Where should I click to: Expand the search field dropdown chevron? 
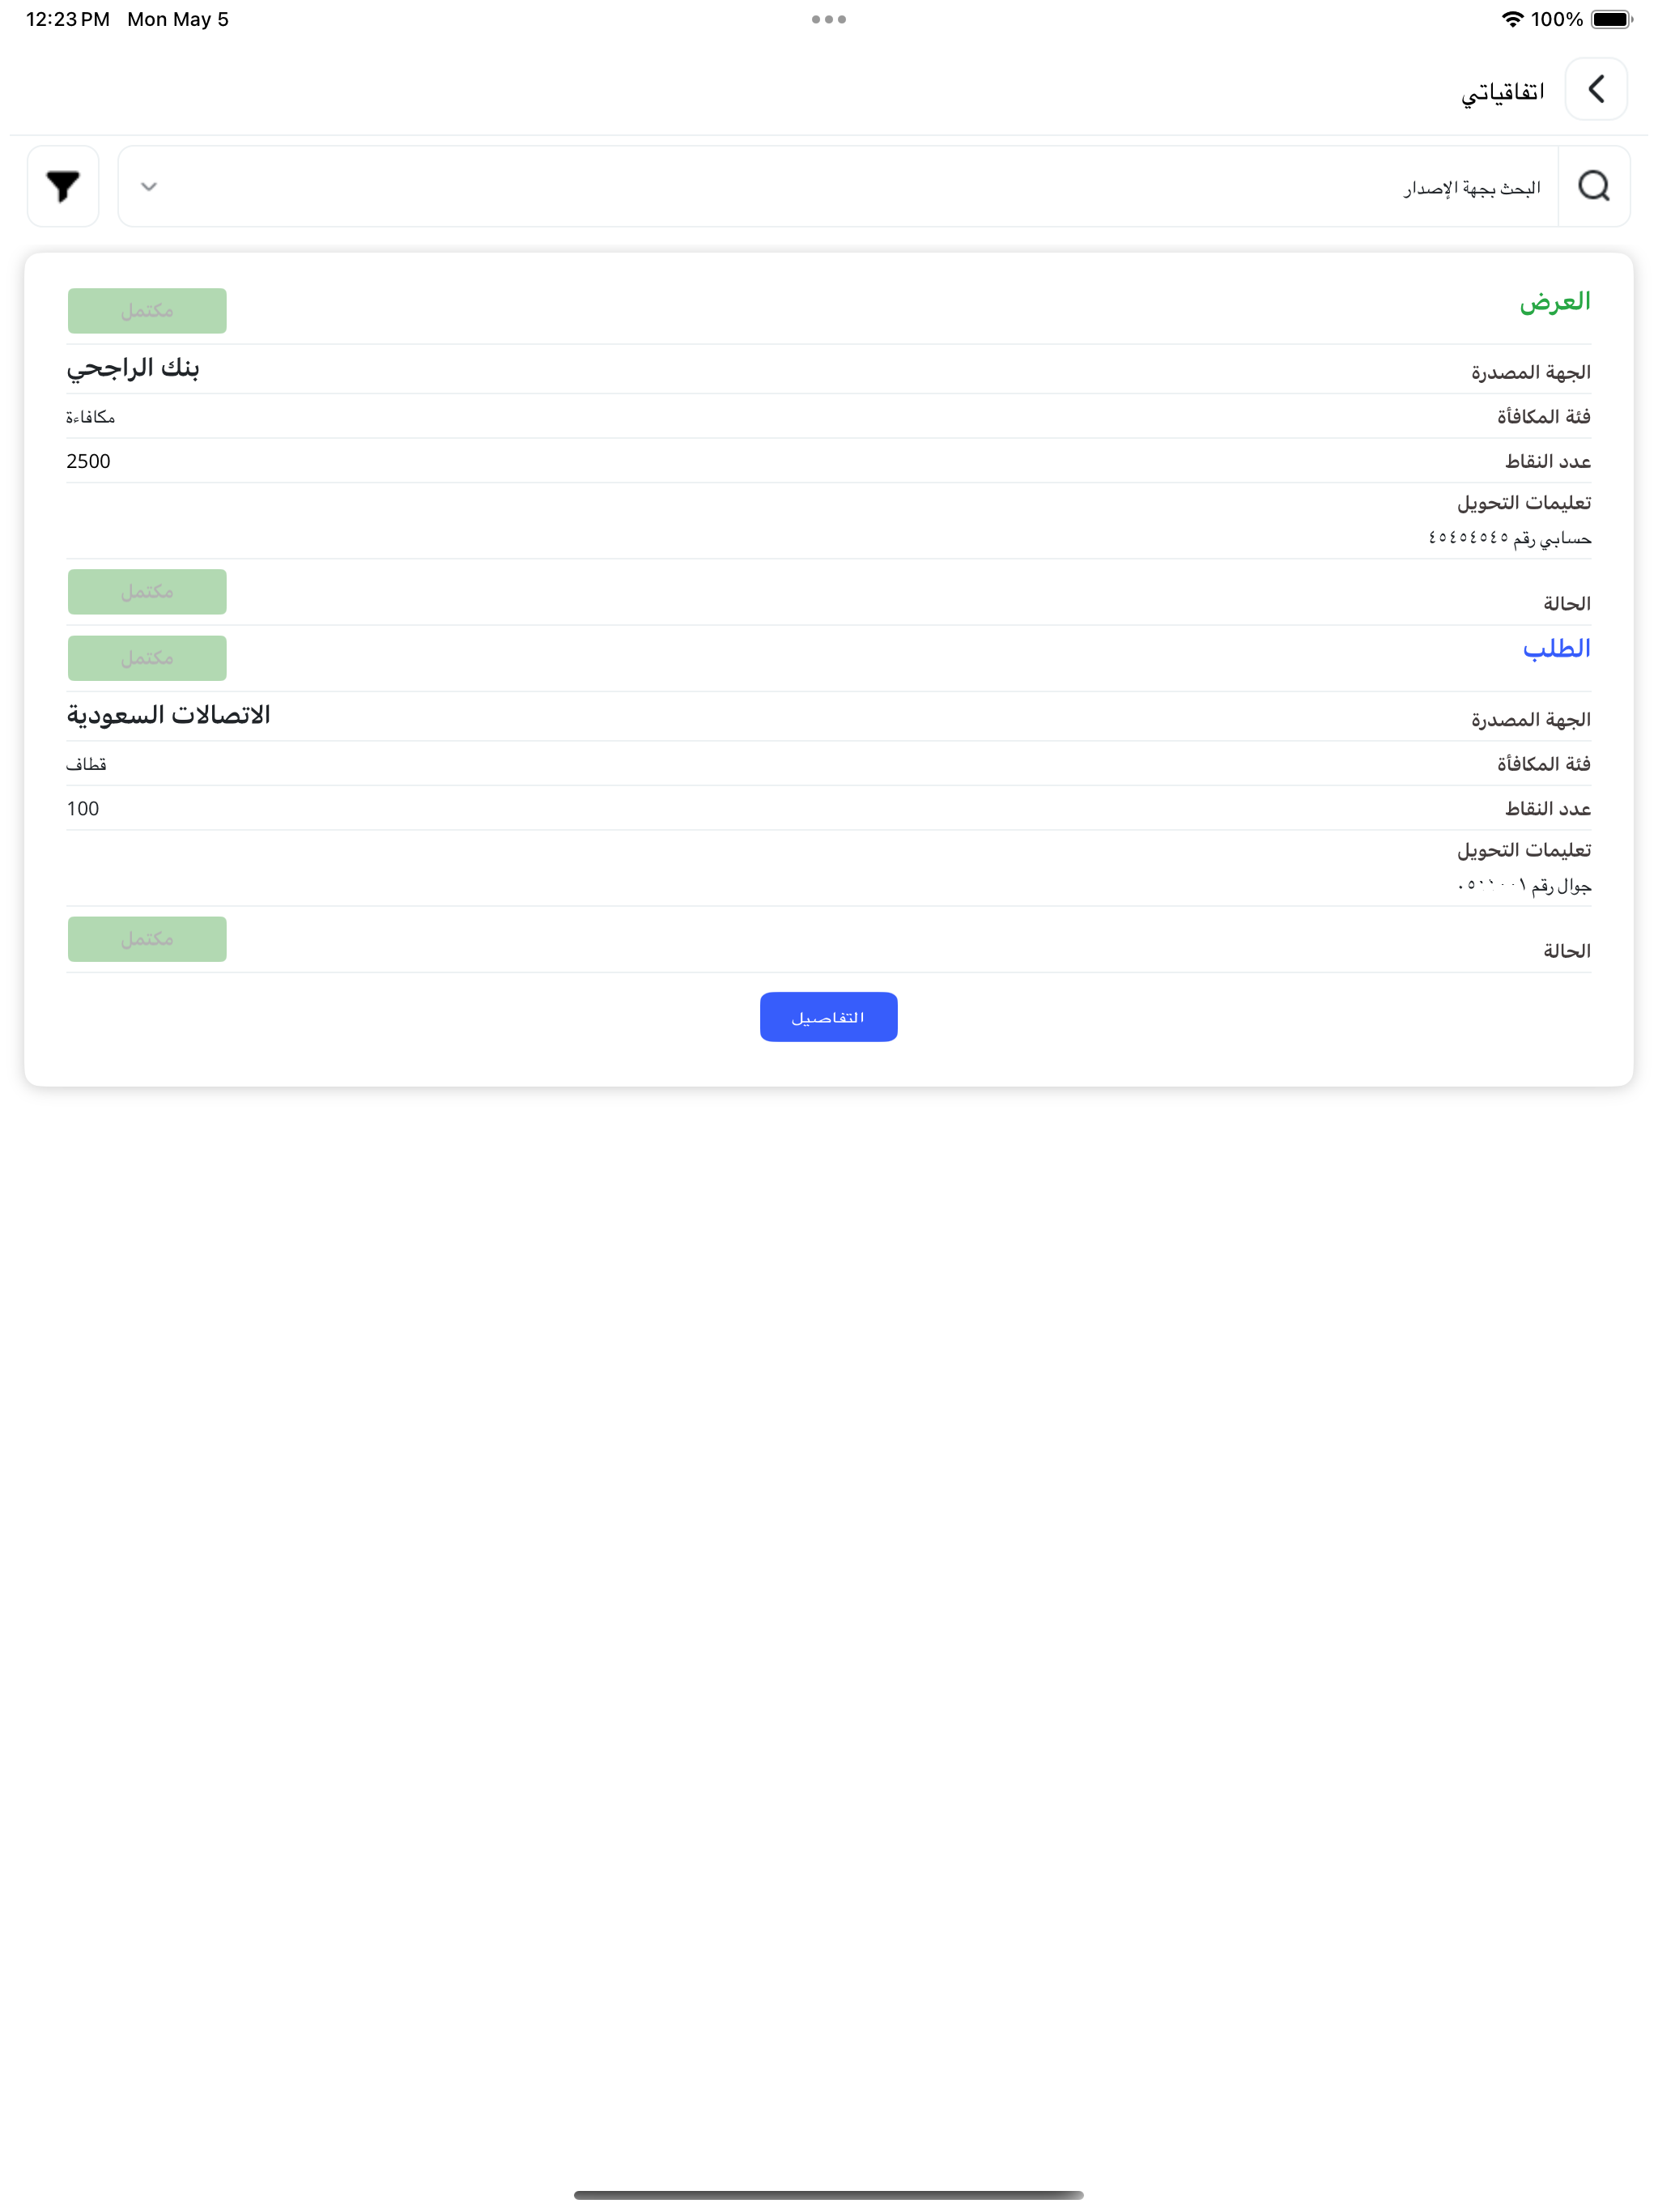[149, 186]
